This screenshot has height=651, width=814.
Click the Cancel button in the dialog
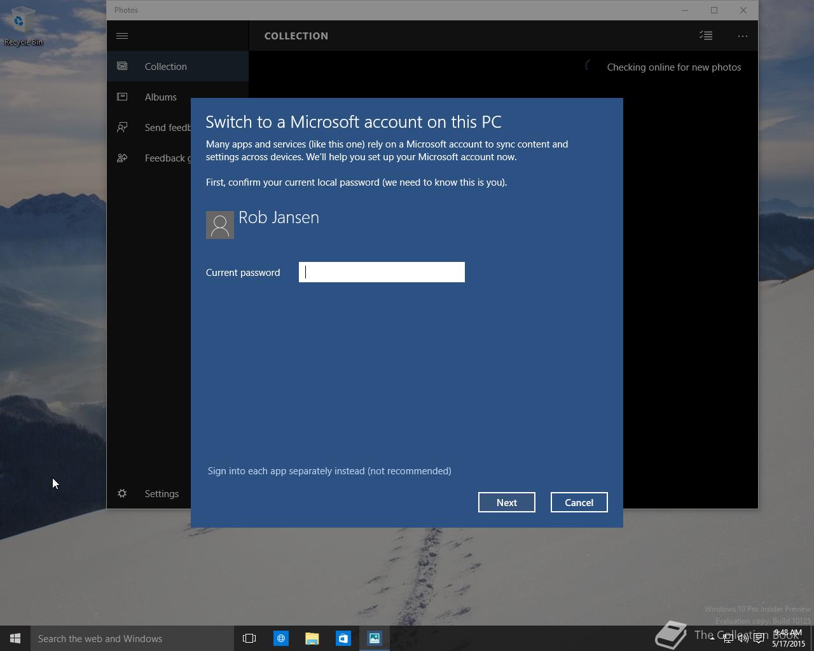coord(579,502)
